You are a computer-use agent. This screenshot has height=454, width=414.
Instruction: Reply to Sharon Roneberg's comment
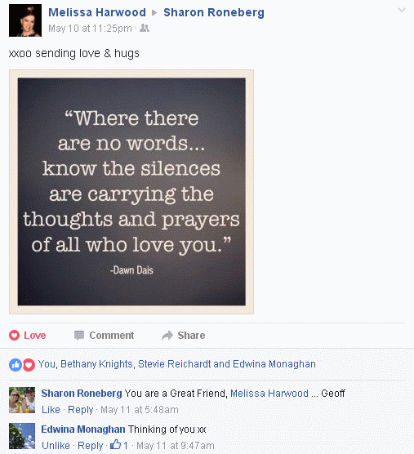[x=81, y=410]
